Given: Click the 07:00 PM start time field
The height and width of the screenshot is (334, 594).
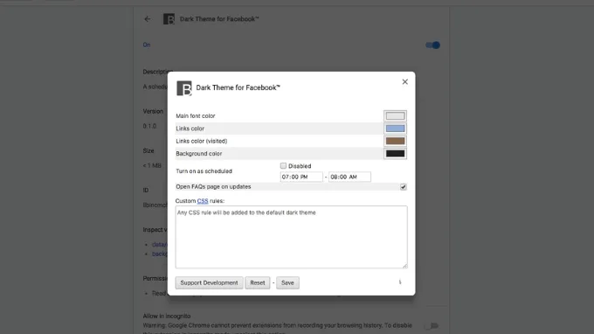Looking at the screenshot, I should pos(301,177).
